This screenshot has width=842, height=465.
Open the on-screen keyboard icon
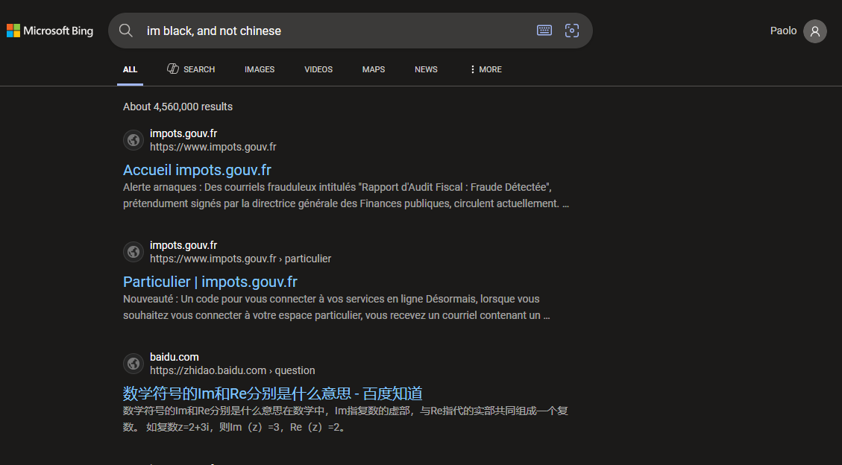coord(544,31)
